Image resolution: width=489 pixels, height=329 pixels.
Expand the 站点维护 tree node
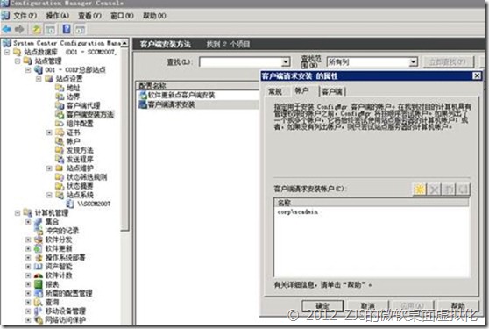[49, 168]
